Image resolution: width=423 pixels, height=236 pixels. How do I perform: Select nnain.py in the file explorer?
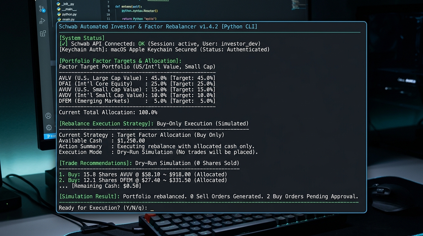(x=66, y=19)
